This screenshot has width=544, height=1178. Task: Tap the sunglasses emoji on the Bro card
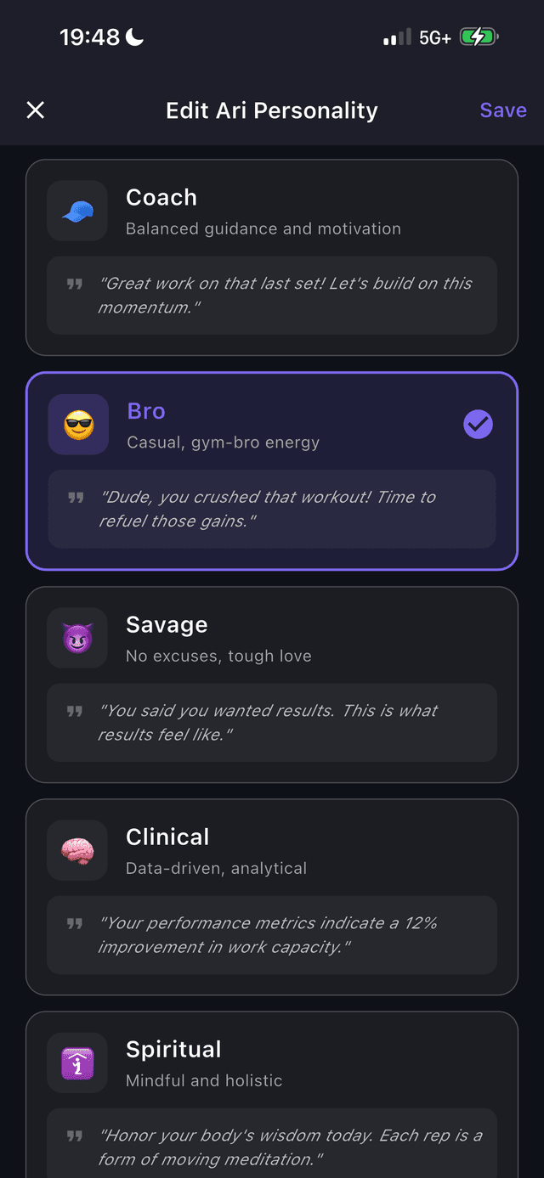click(x=78, y=423)
